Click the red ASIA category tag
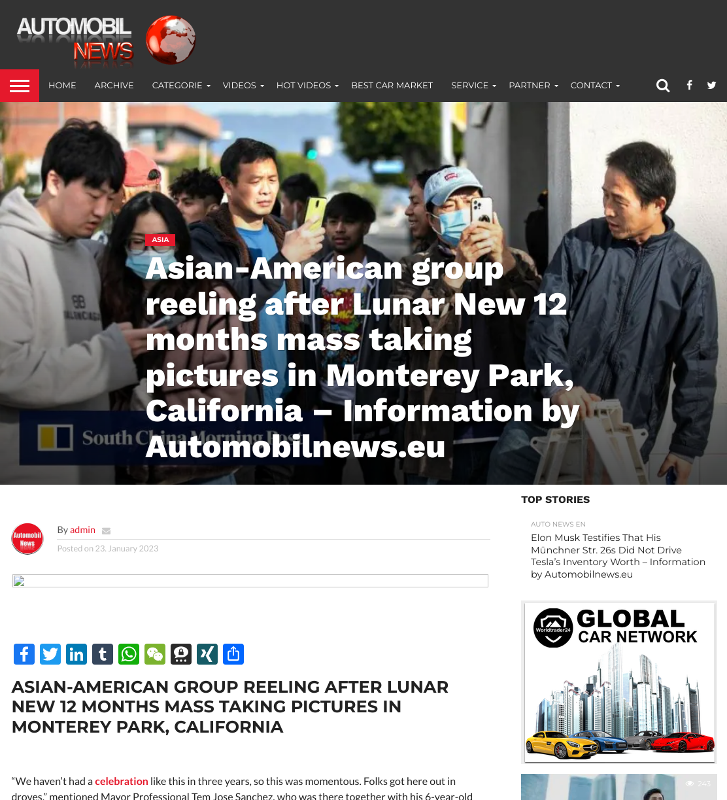The height and width of the screenshot is (800, 727). (160, 240)
